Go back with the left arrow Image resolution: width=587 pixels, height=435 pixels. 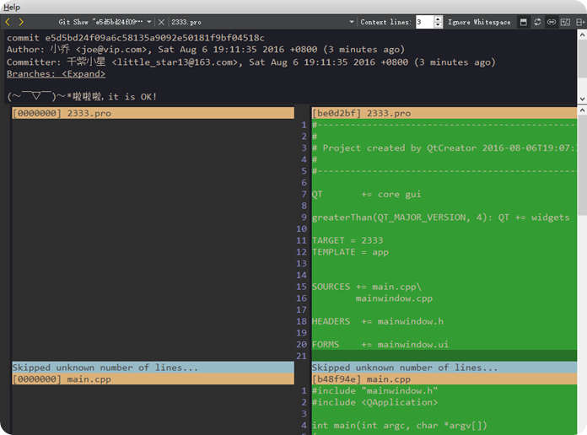8,22
